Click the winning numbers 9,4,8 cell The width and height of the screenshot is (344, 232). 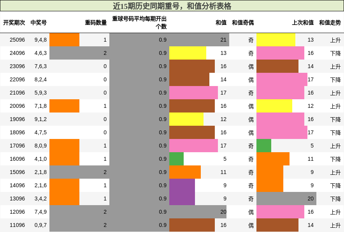point(40,40)
